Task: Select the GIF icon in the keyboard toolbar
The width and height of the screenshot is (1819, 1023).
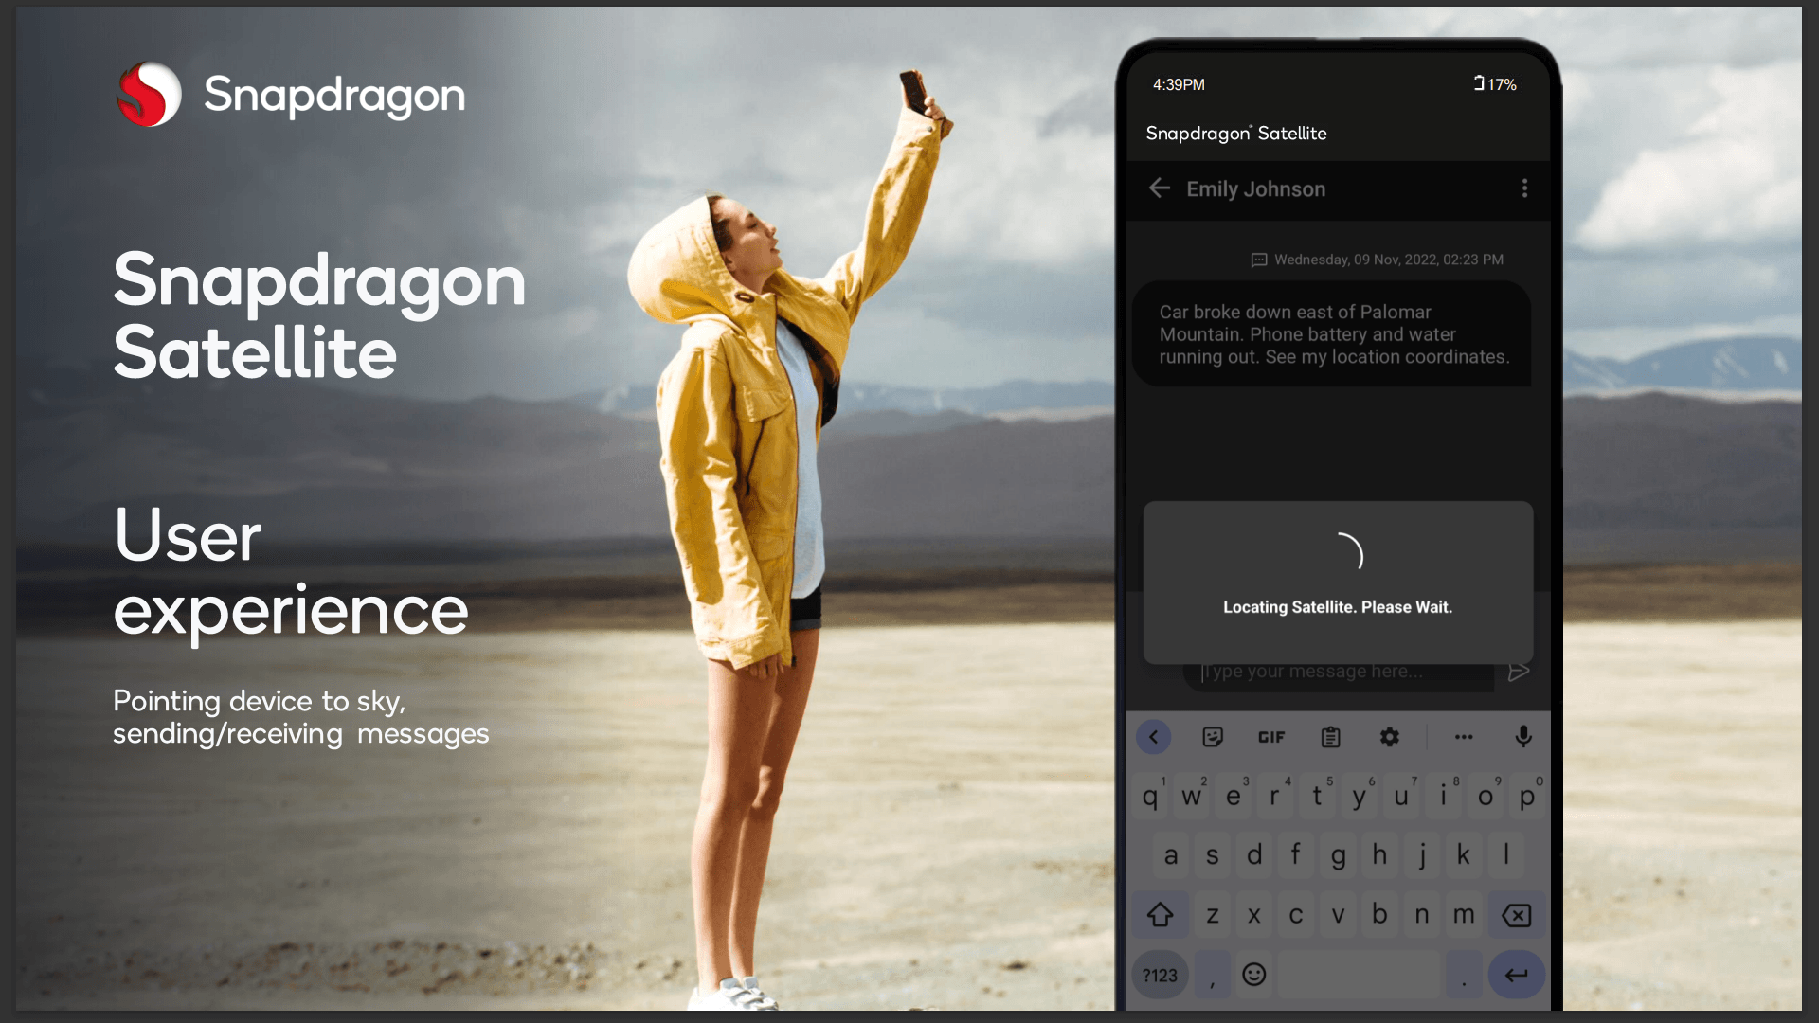Action: pos(1271,737)
